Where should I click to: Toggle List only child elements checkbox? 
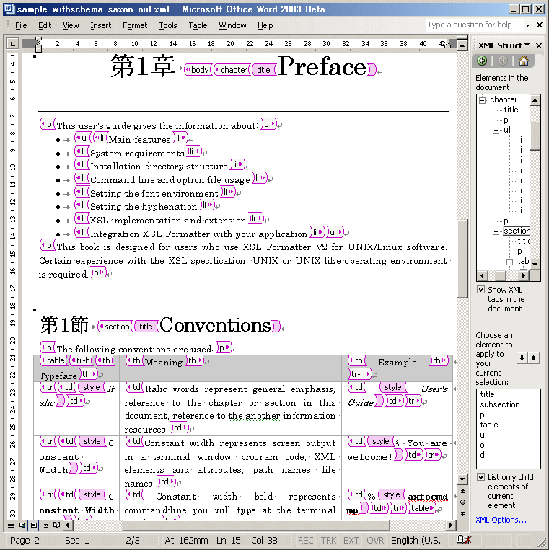pos(481,477)
